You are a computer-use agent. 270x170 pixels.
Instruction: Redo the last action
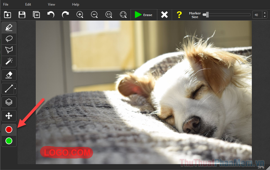(x=65, y=15)
